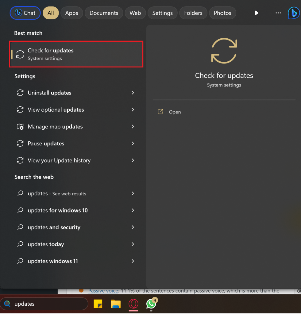Switch to the Apps filter tab
Screen dimensions: 301x314
72,13
